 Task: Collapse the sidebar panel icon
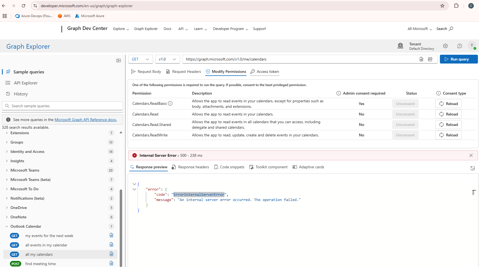click(119, 60)
